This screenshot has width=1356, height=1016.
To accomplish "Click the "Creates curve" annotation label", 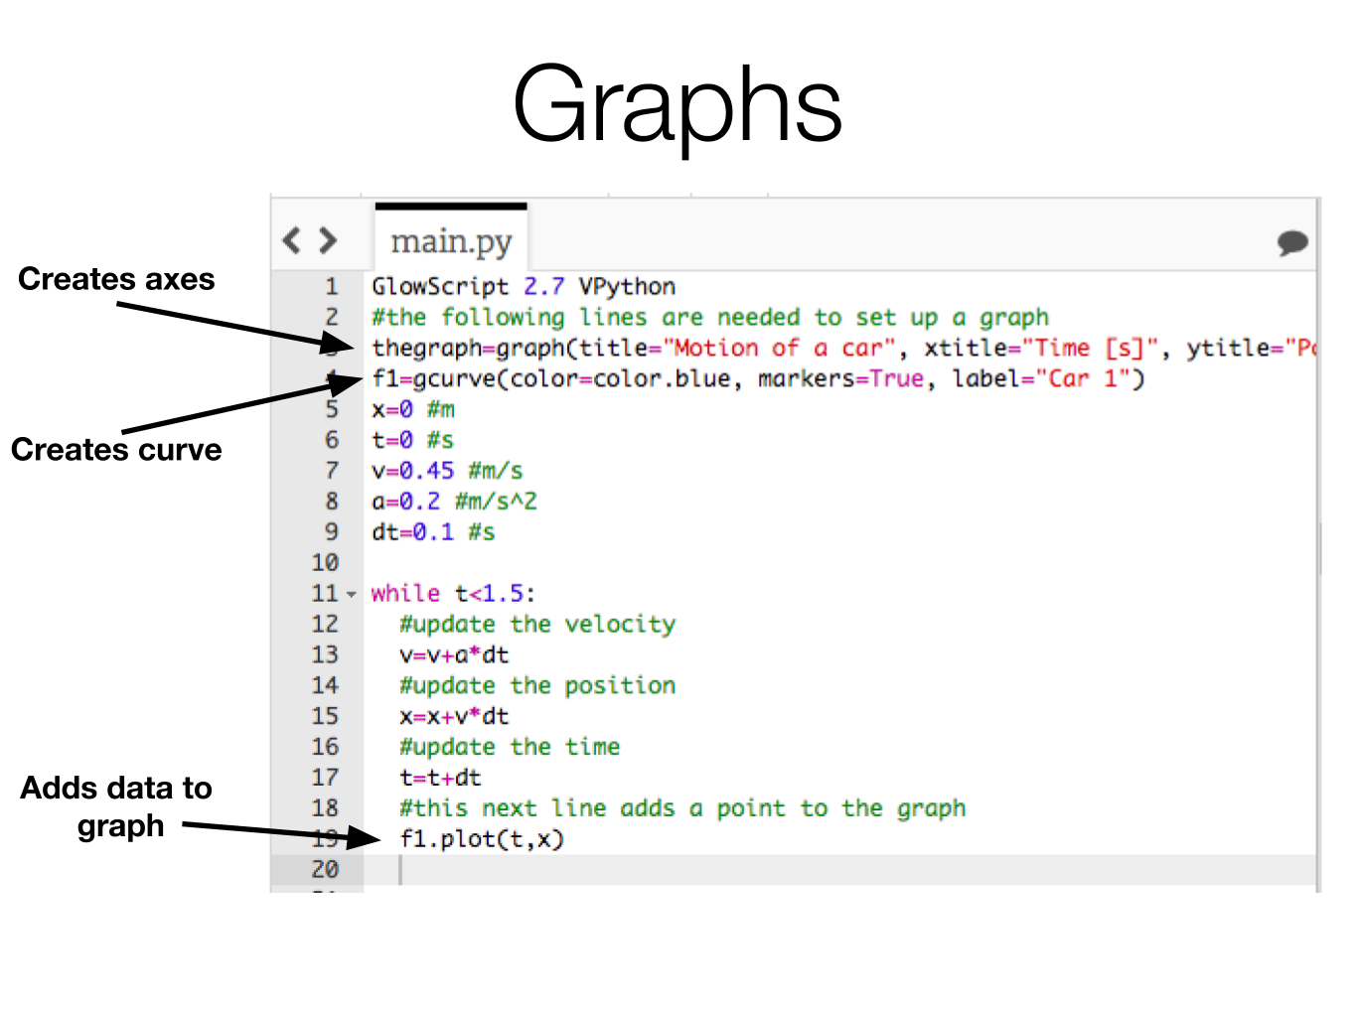I will click(116, 450).
